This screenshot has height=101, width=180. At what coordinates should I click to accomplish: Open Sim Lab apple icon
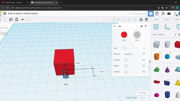157,14
